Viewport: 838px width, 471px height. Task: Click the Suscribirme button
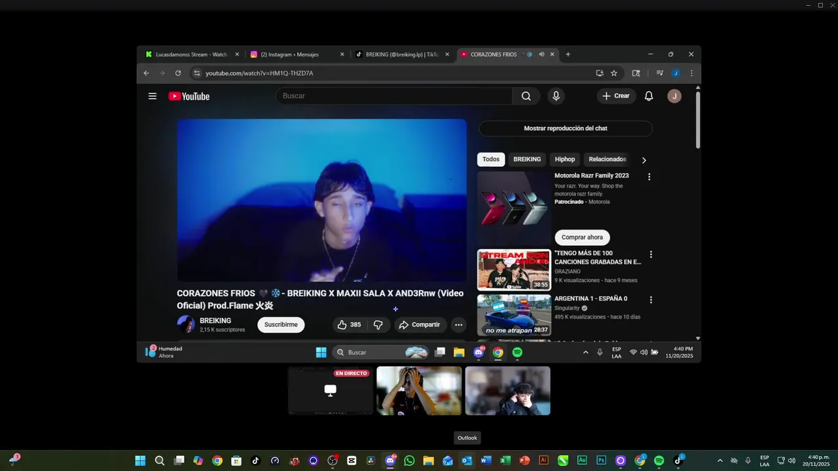pyautogui.click(x=281, y=324)
